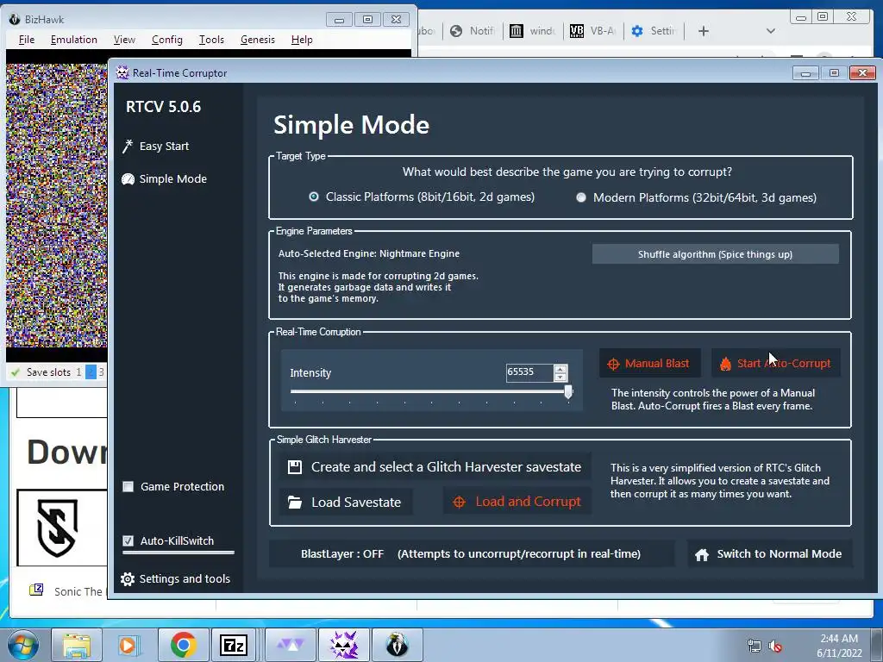Click the Intensity slider handle
The image size is (883, 662).
tap(568, 391)
